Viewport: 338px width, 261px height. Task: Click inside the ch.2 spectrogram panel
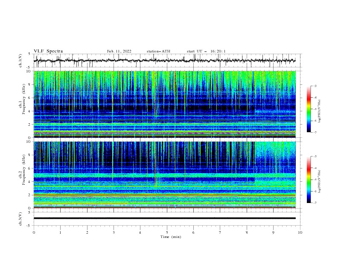[164, 175]
